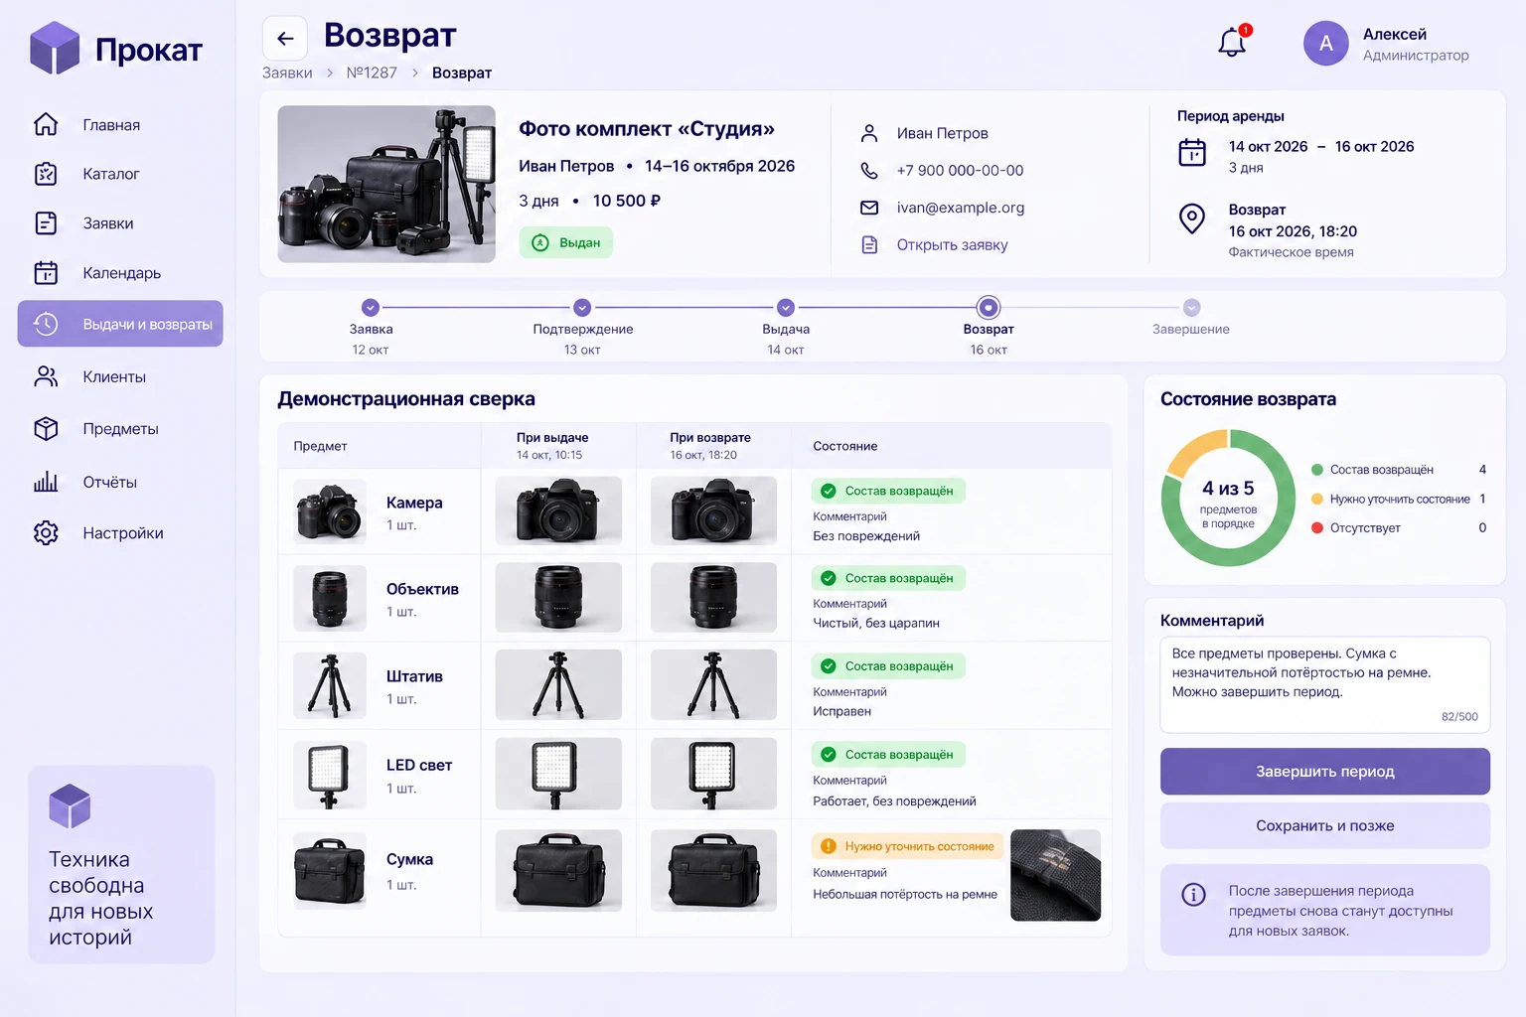Screen dimensions: 1526x1017
Task: Click the Алексей user avatar
Action: coord(1325,44)
